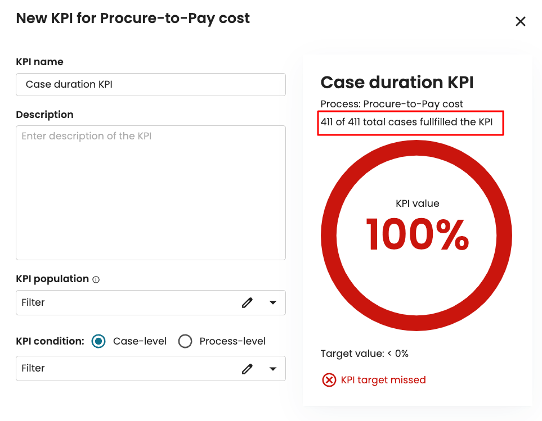Click the red X KPI target missed icon
This screenshot has height=421, width=542.
[x=329, y=380]
